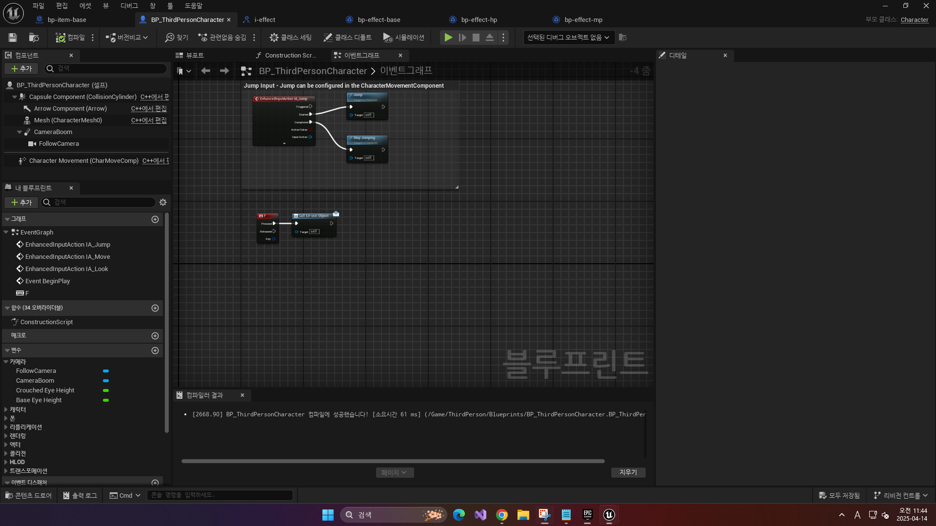Open play mode options three-dot menu
Screen dimensions: 936x526
click(503, 38)
